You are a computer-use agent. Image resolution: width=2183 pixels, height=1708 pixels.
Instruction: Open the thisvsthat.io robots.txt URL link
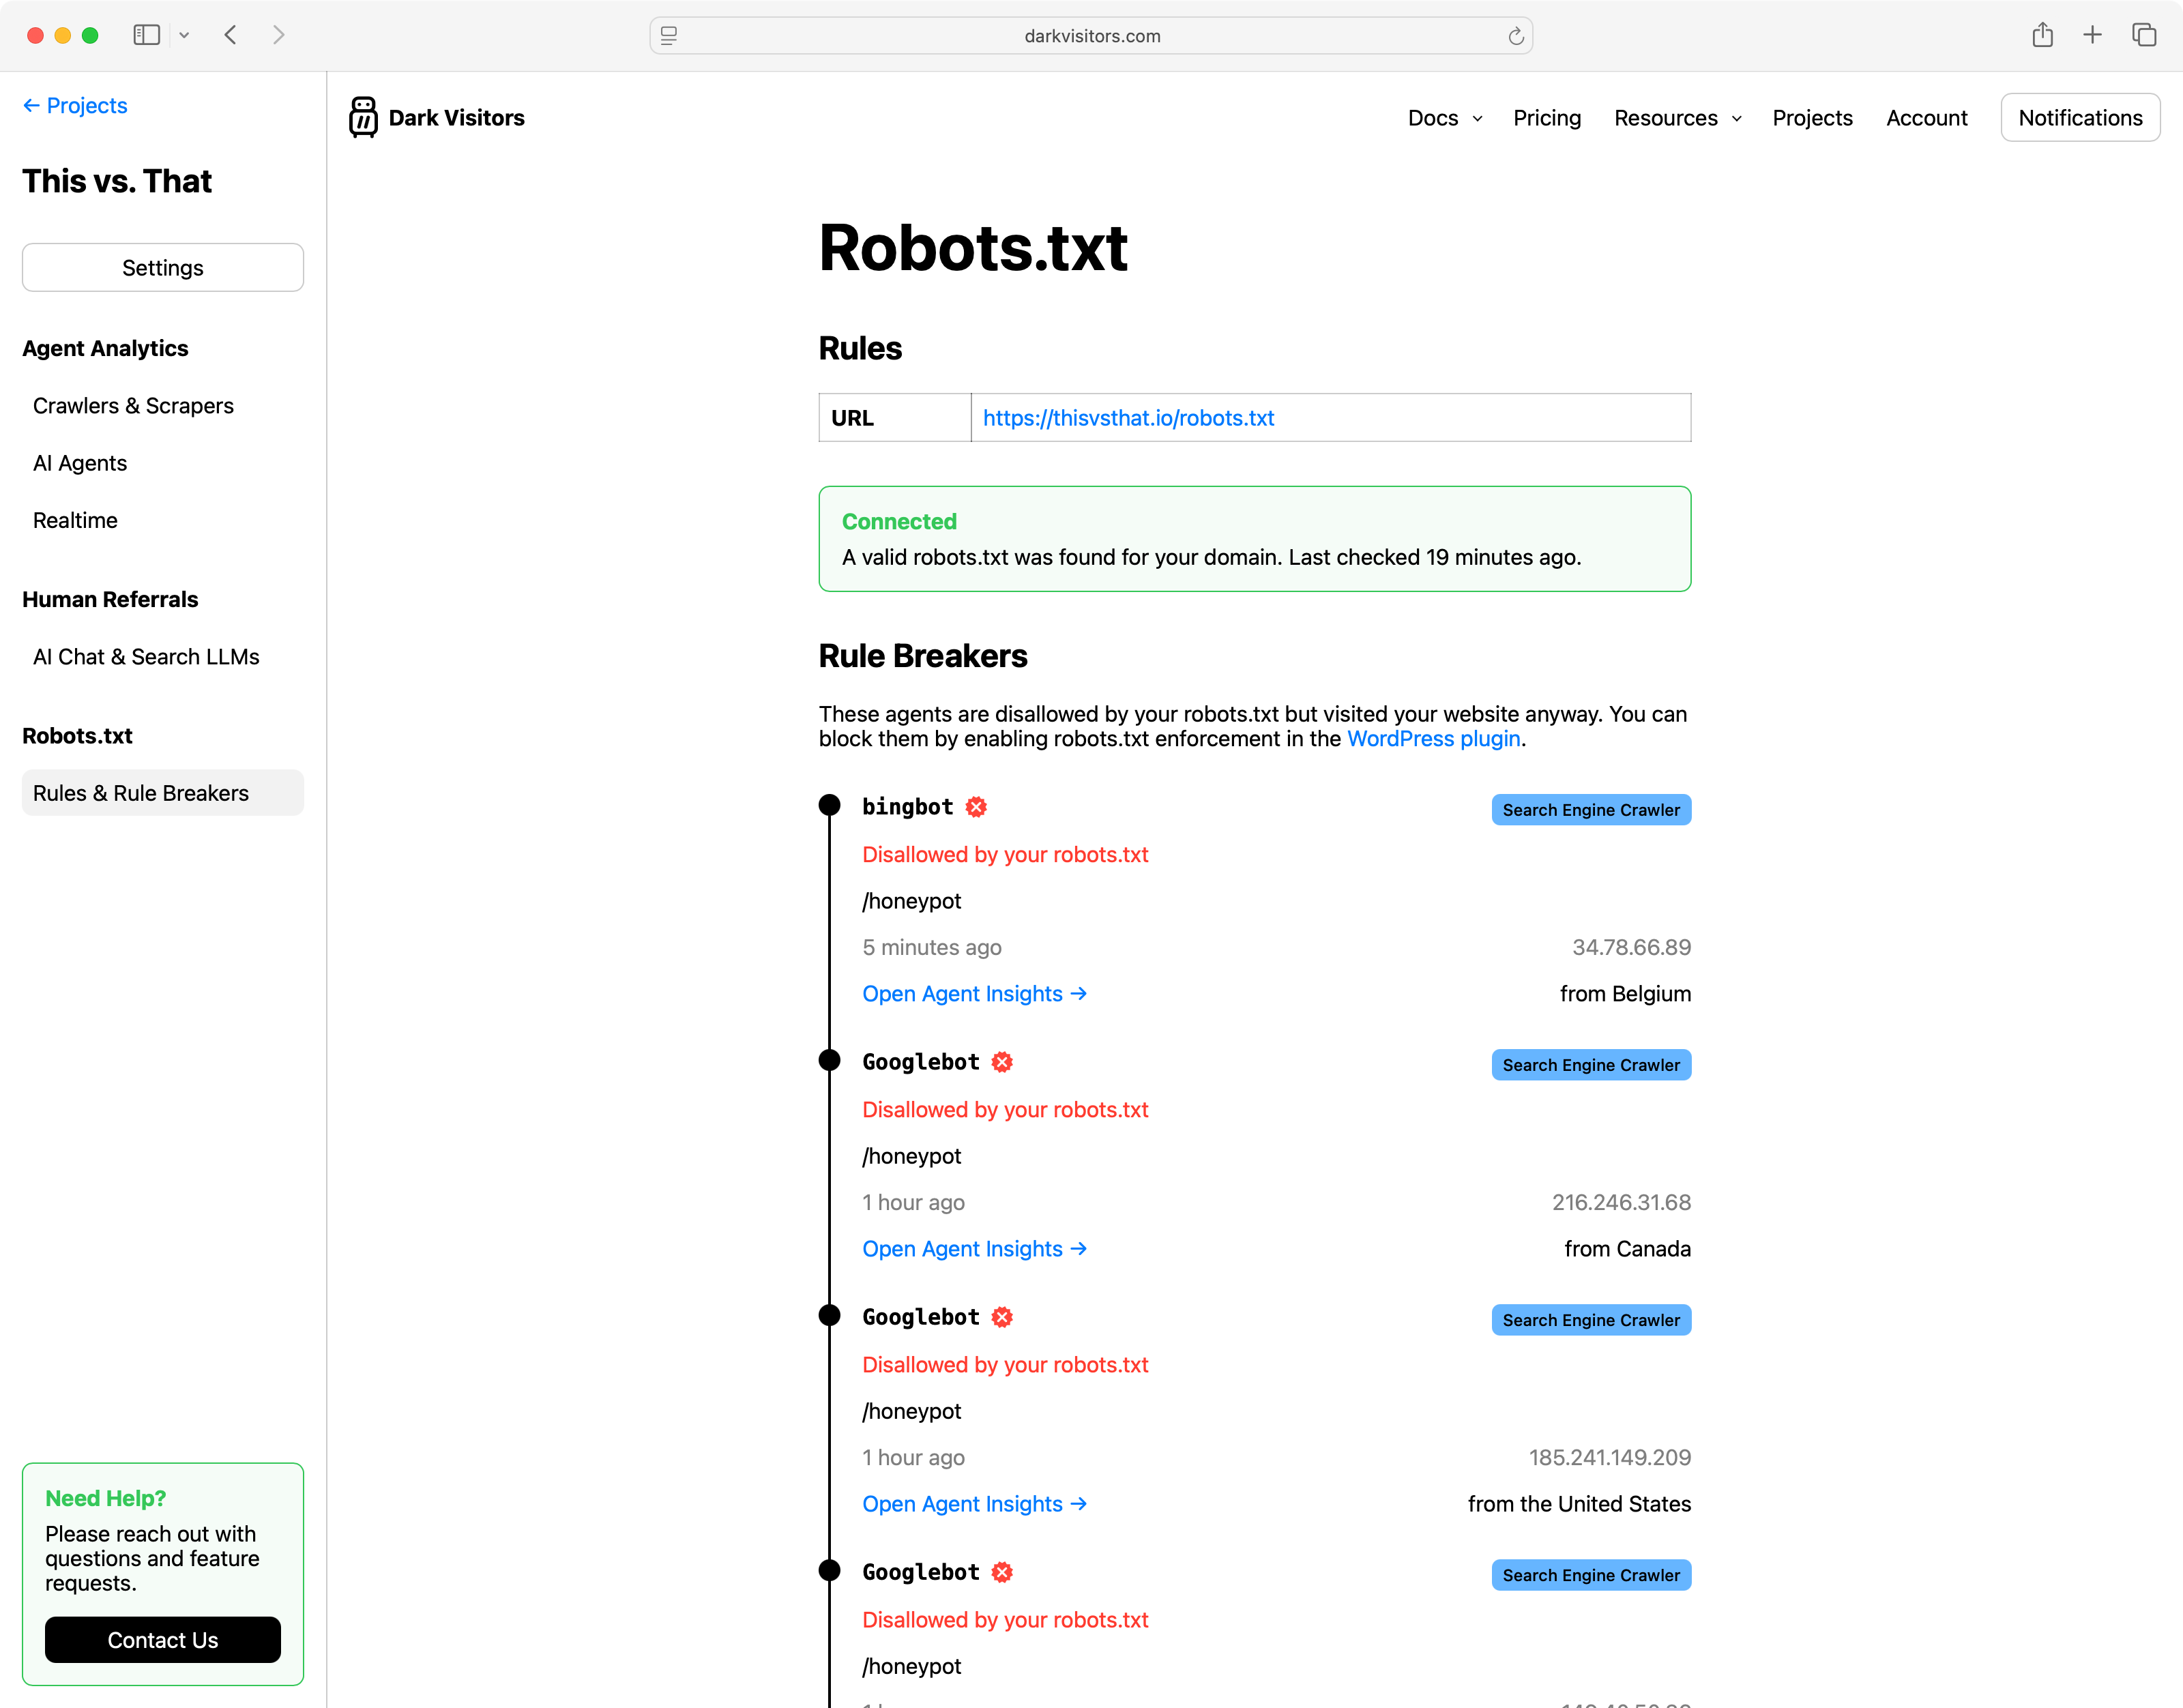pyautogui.click(x=1128, y=418)
